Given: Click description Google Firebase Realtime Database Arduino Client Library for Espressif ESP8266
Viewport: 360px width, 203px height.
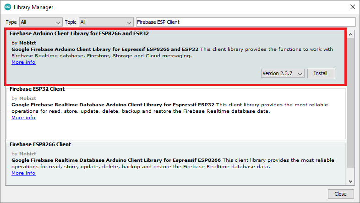Looking at the screenshot, I should (116, 160).
